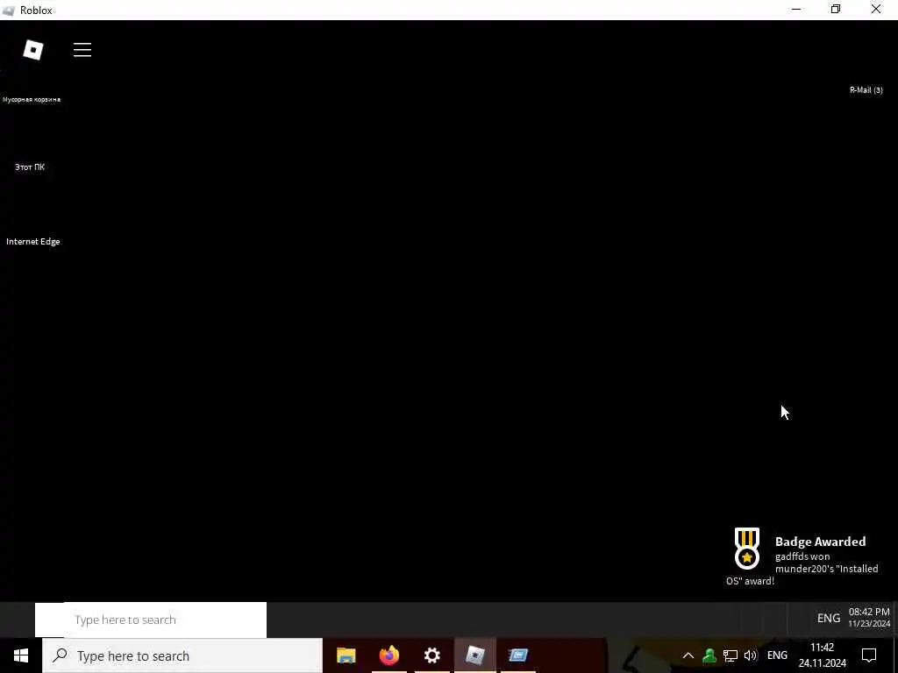Open the network status tray icon

click(x=731, y=655)
